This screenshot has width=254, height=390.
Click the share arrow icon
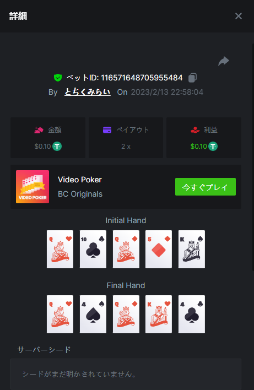pyautogui.click(x=223, y=61)
